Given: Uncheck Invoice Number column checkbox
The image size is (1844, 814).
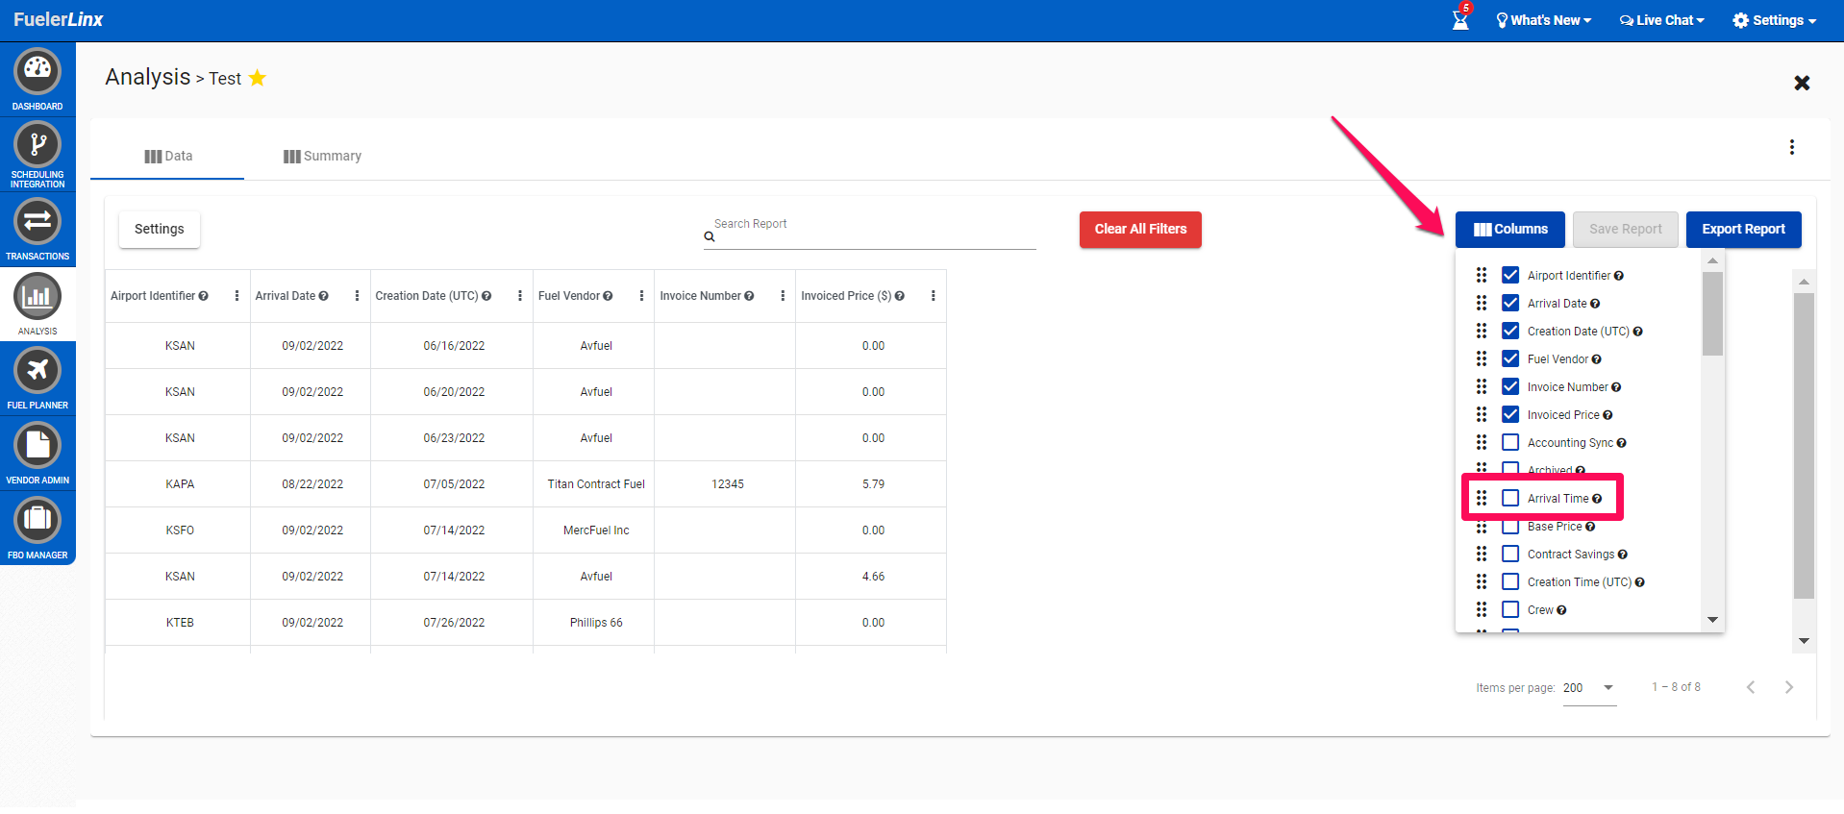Looking at the screenshot, I should [1510, 386].
